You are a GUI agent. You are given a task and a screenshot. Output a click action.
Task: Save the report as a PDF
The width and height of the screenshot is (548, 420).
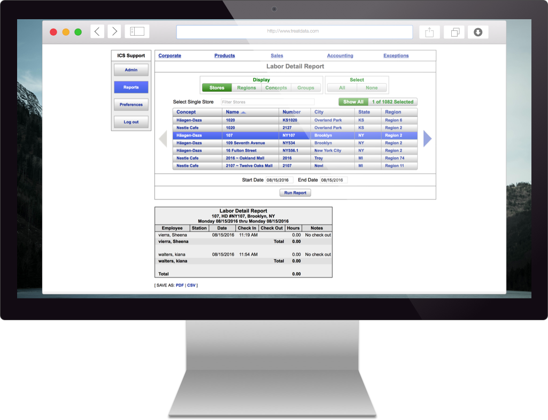(180, 286)
